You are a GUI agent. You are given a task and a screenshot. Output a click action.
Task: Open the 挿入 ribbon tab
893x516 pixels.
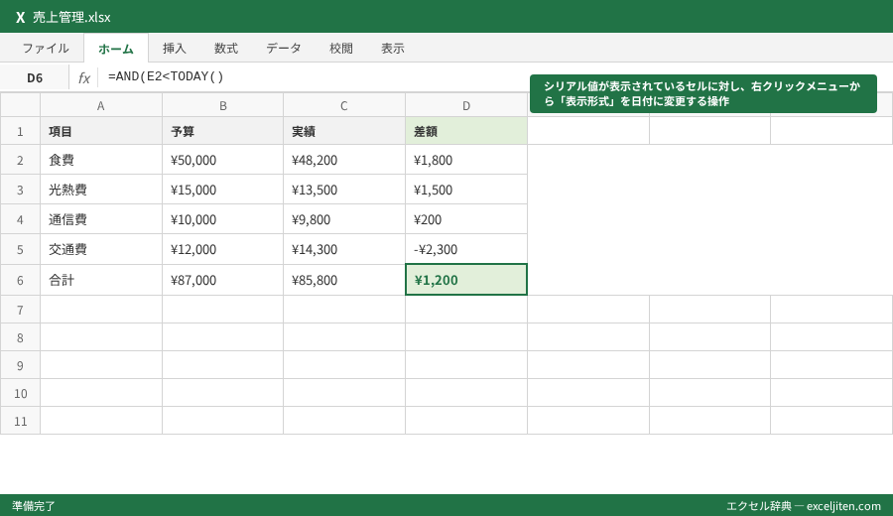tap(175, 49)
